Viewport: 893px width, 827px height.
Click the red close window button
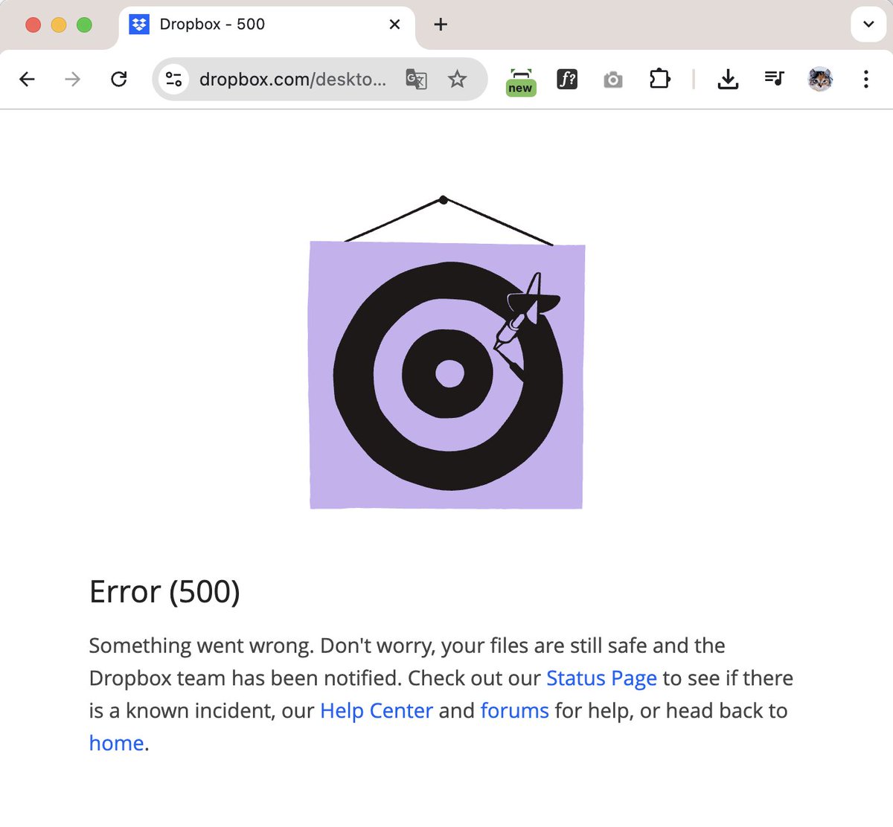point(33,25)
